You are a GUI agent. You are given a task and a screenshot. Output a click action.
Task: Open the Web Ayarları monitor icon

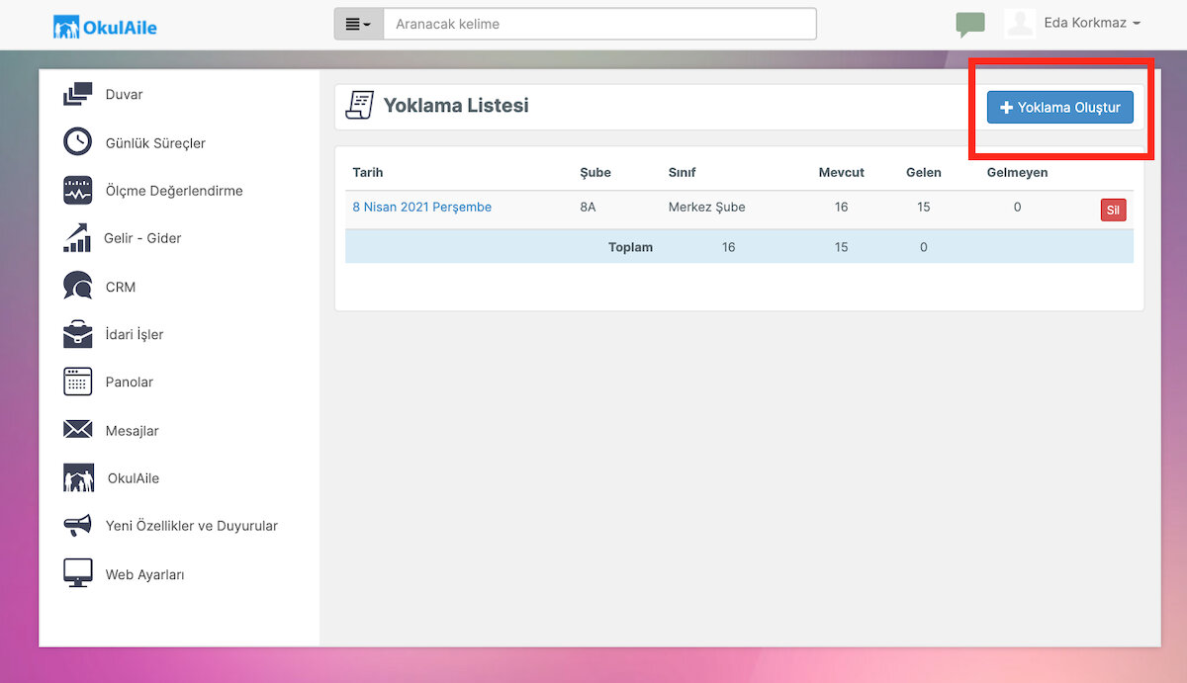coord(77,574)
